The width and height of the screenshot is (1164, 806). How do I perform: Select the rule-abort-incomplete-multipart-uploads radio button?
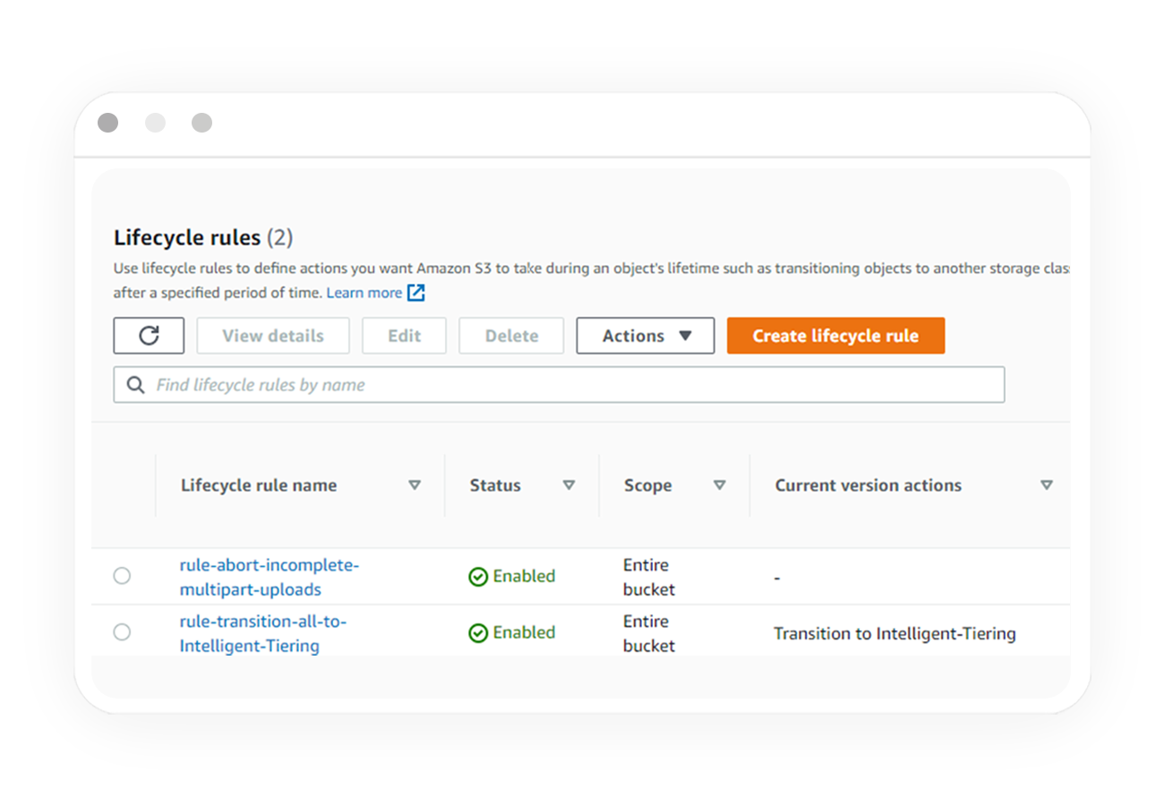122,576
